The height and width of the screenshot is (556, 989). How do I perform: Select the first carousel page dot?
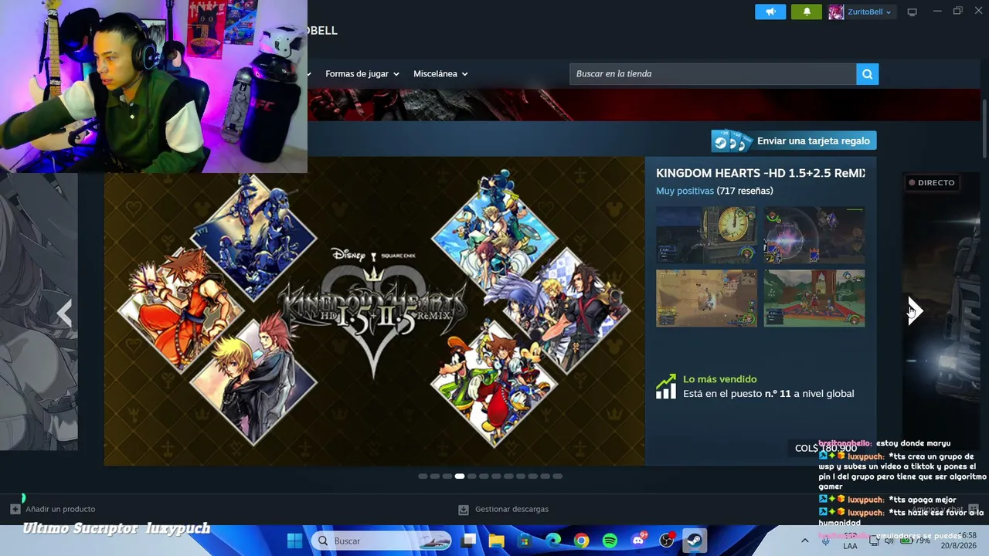[x=423, y=476]
